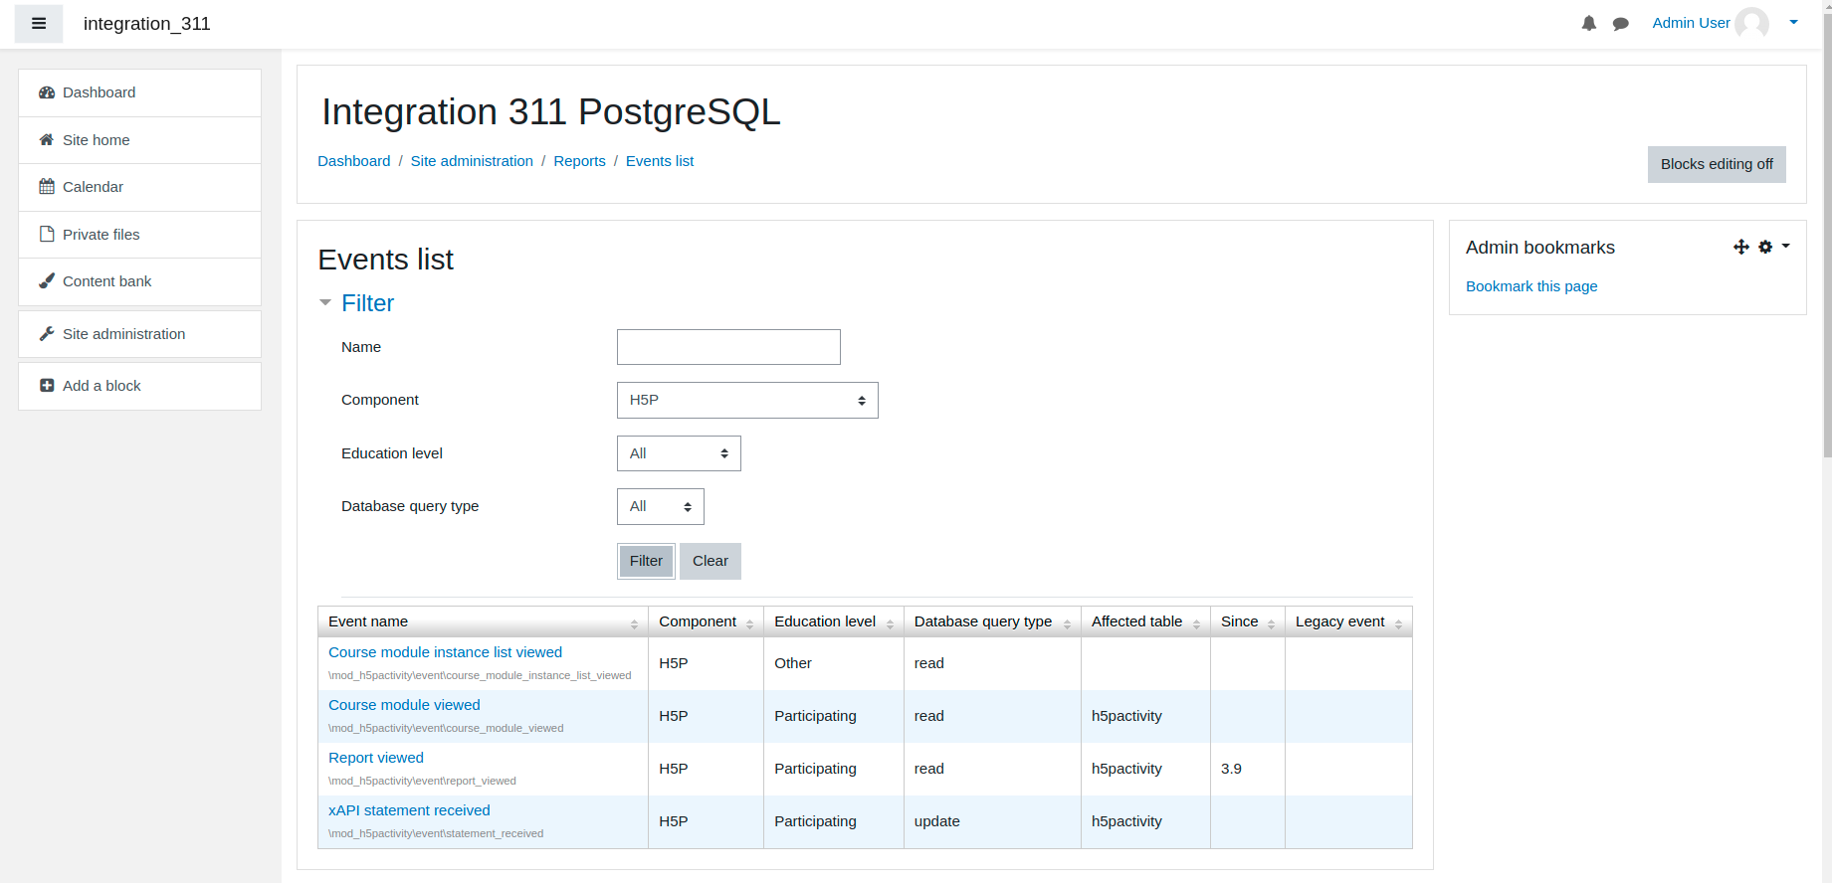Viewport: 1832px width, 883px height.
Task: Sort by Since column arrows
Action: pyautogui.click(x=1271, y=623)
